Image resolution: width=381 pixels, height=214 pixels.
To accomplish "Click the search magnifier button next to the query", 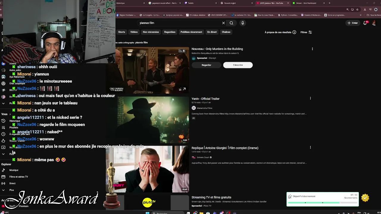I will point(231,23).
